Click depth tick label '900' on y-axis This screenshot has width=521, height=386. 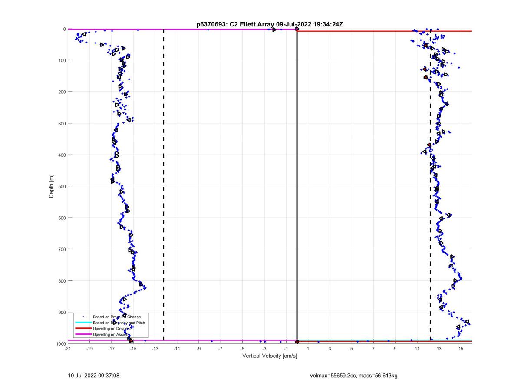tap(62, 312)
